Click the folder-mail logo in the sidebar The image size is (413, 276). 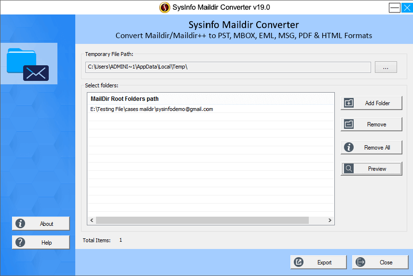(28, 64)
